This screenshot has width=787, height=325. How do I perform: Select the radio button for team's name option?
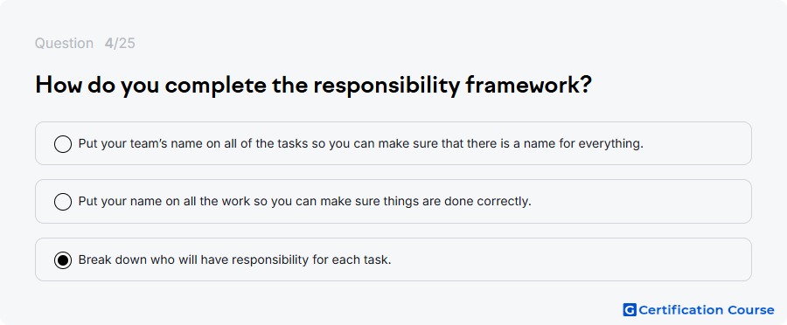(63, 144)
